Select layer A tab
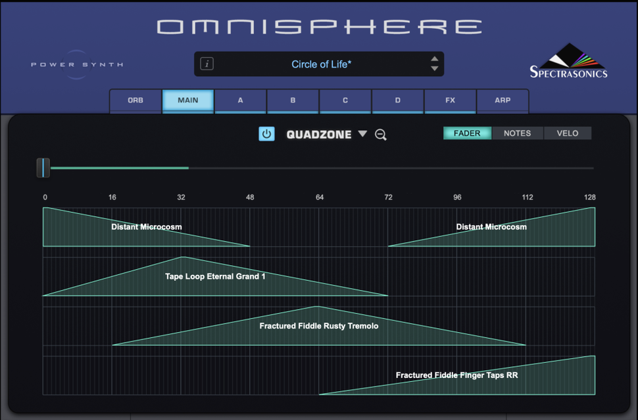The width and height of the screenshot is (638, 420). 240,100
